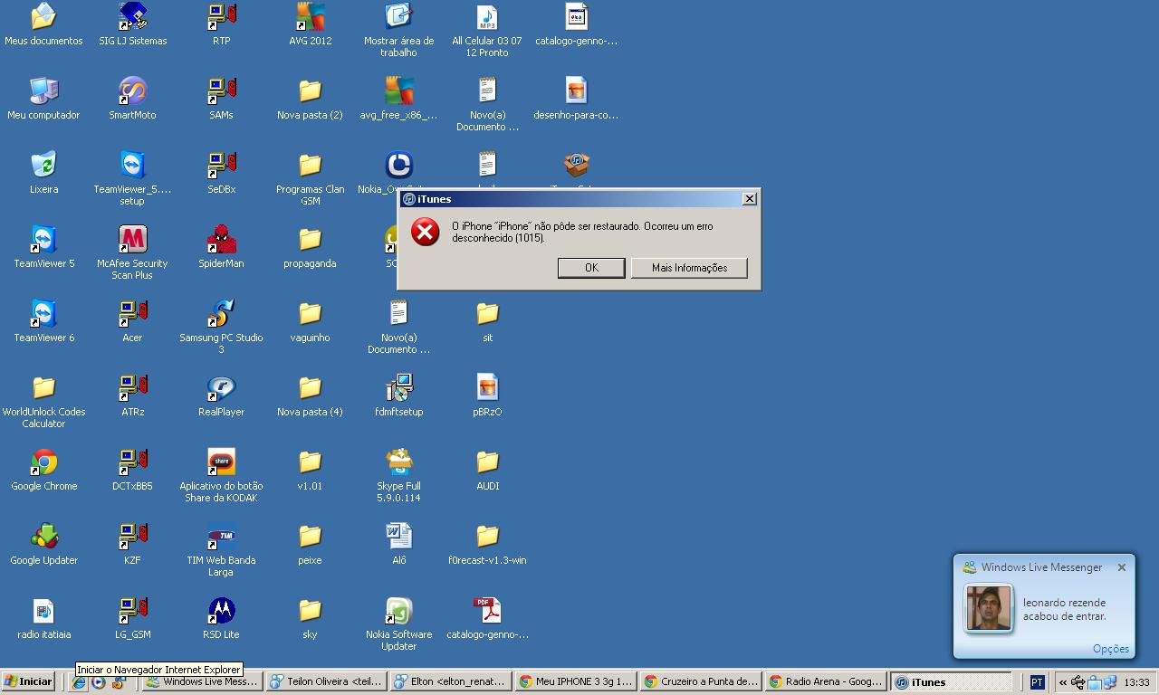The height and width of the screenshot is (695, 1159).
Task: Dismiss the Windows Live Messenger notification
Action: pyautogui.click(x=1122, y=567)
